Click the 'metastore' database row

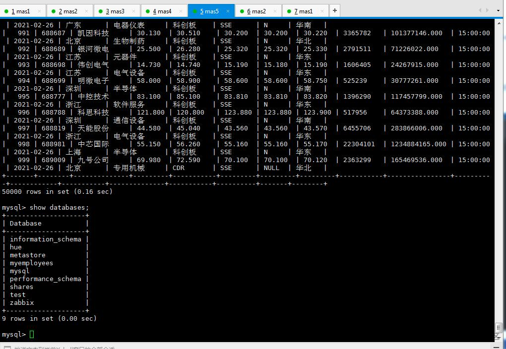(x=27, y=255)
